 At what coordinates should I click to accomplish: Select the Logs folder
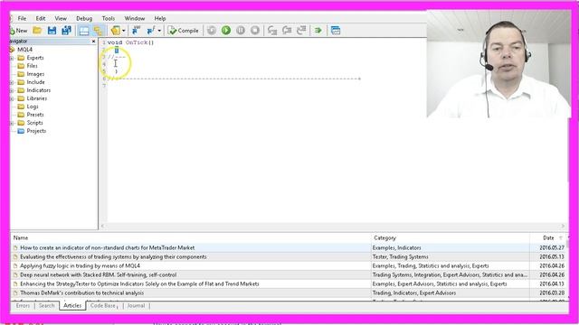[x=33, y=107]
